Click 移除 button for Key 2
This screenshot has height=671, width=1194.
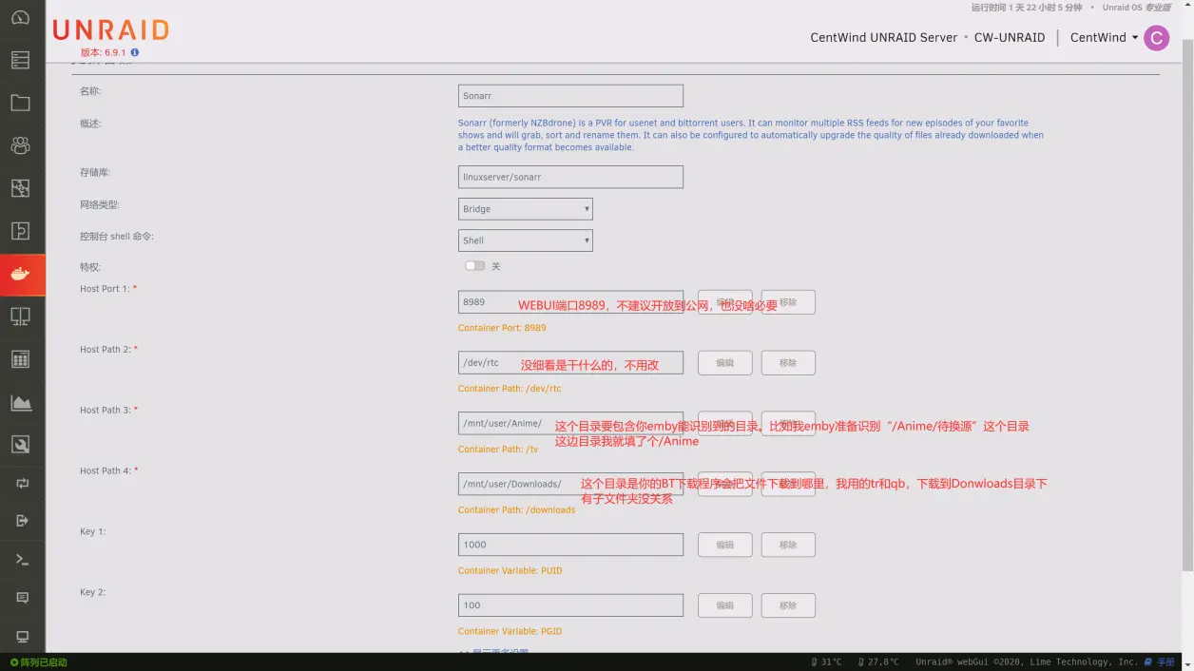788,605
